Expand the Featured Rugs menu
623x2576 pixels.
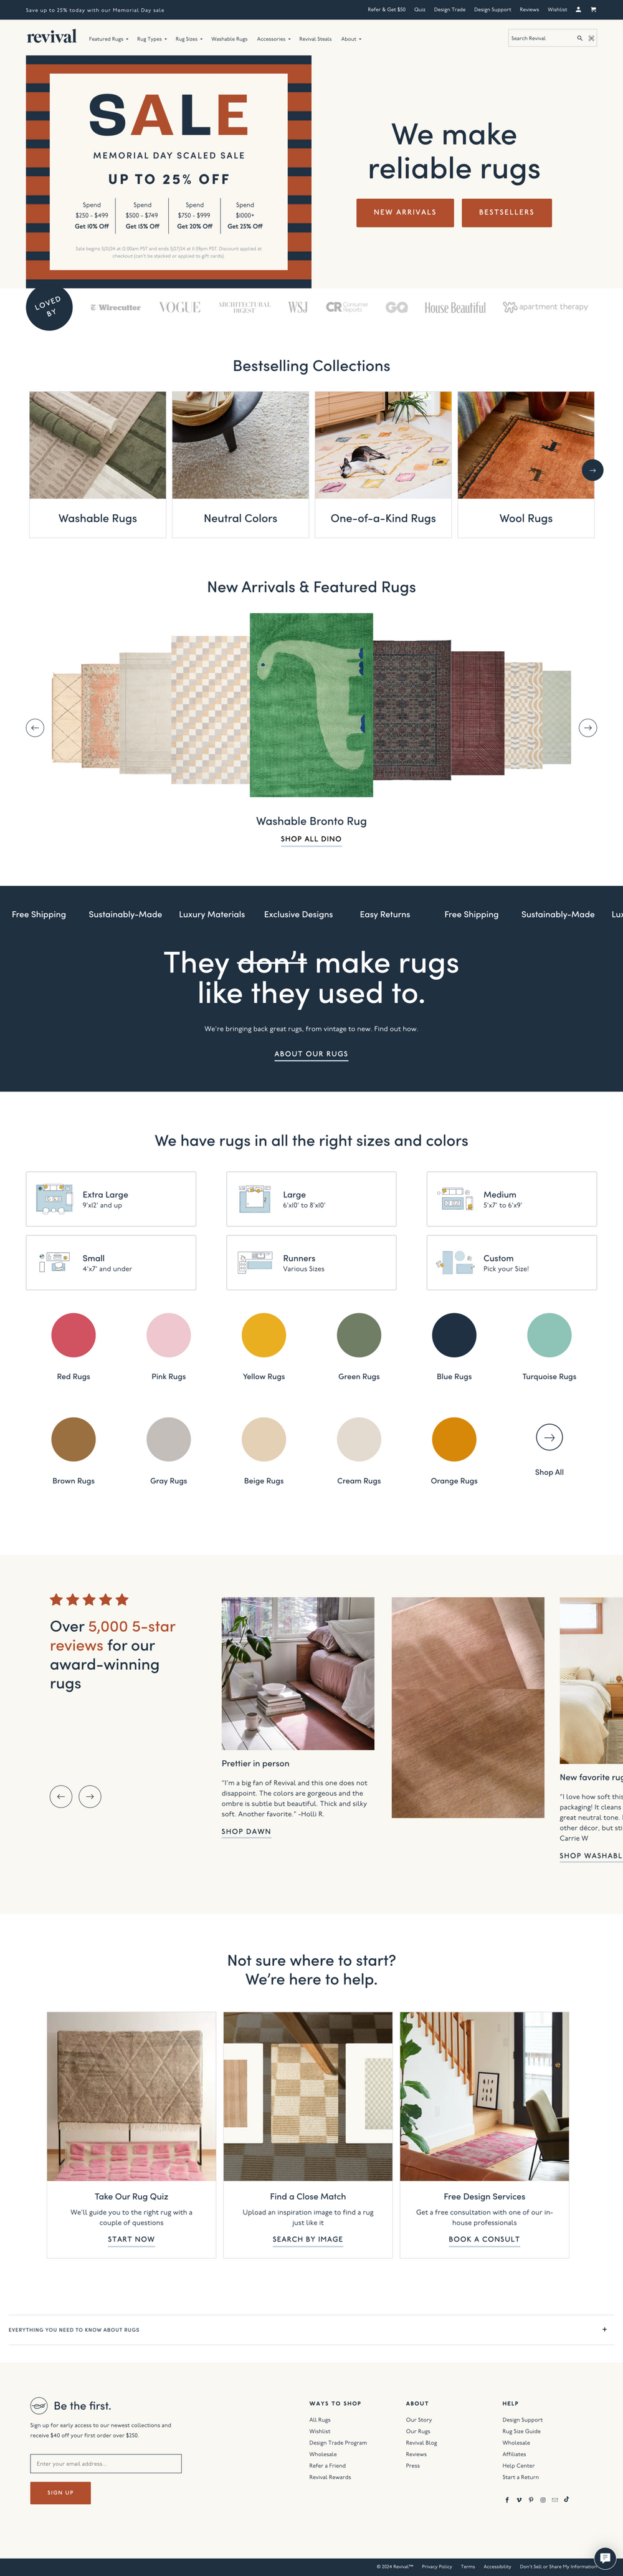tap(108, 39)
